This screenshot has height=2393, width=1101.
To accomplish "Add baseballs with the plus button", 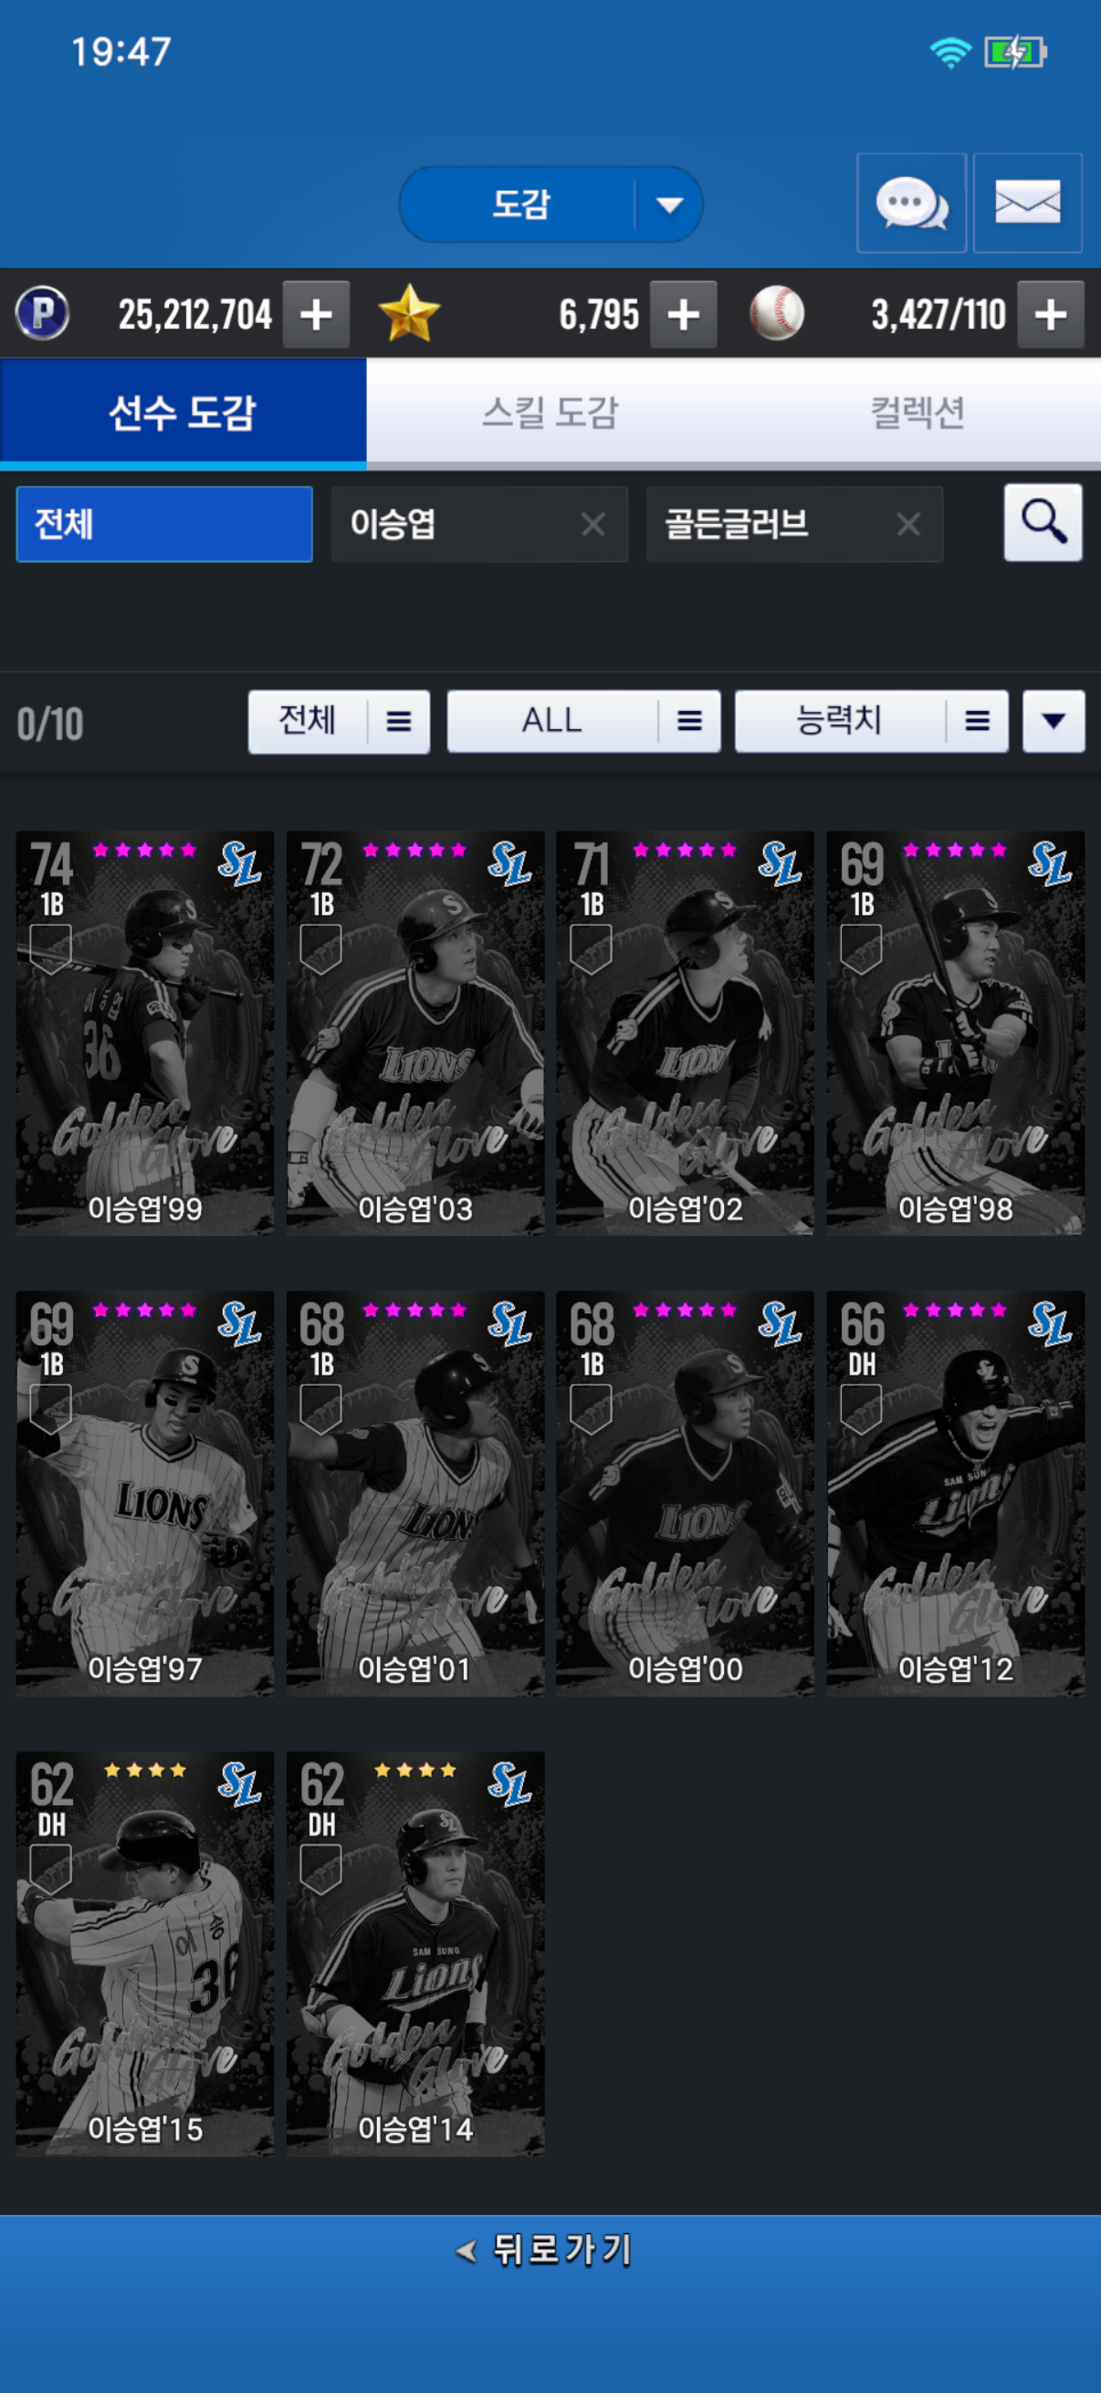I will coord(1050,314).
